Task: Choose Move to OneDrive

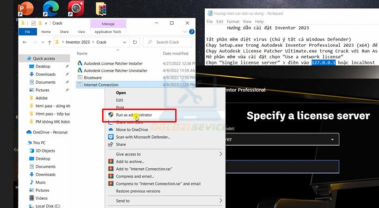Action: [132, 129]
